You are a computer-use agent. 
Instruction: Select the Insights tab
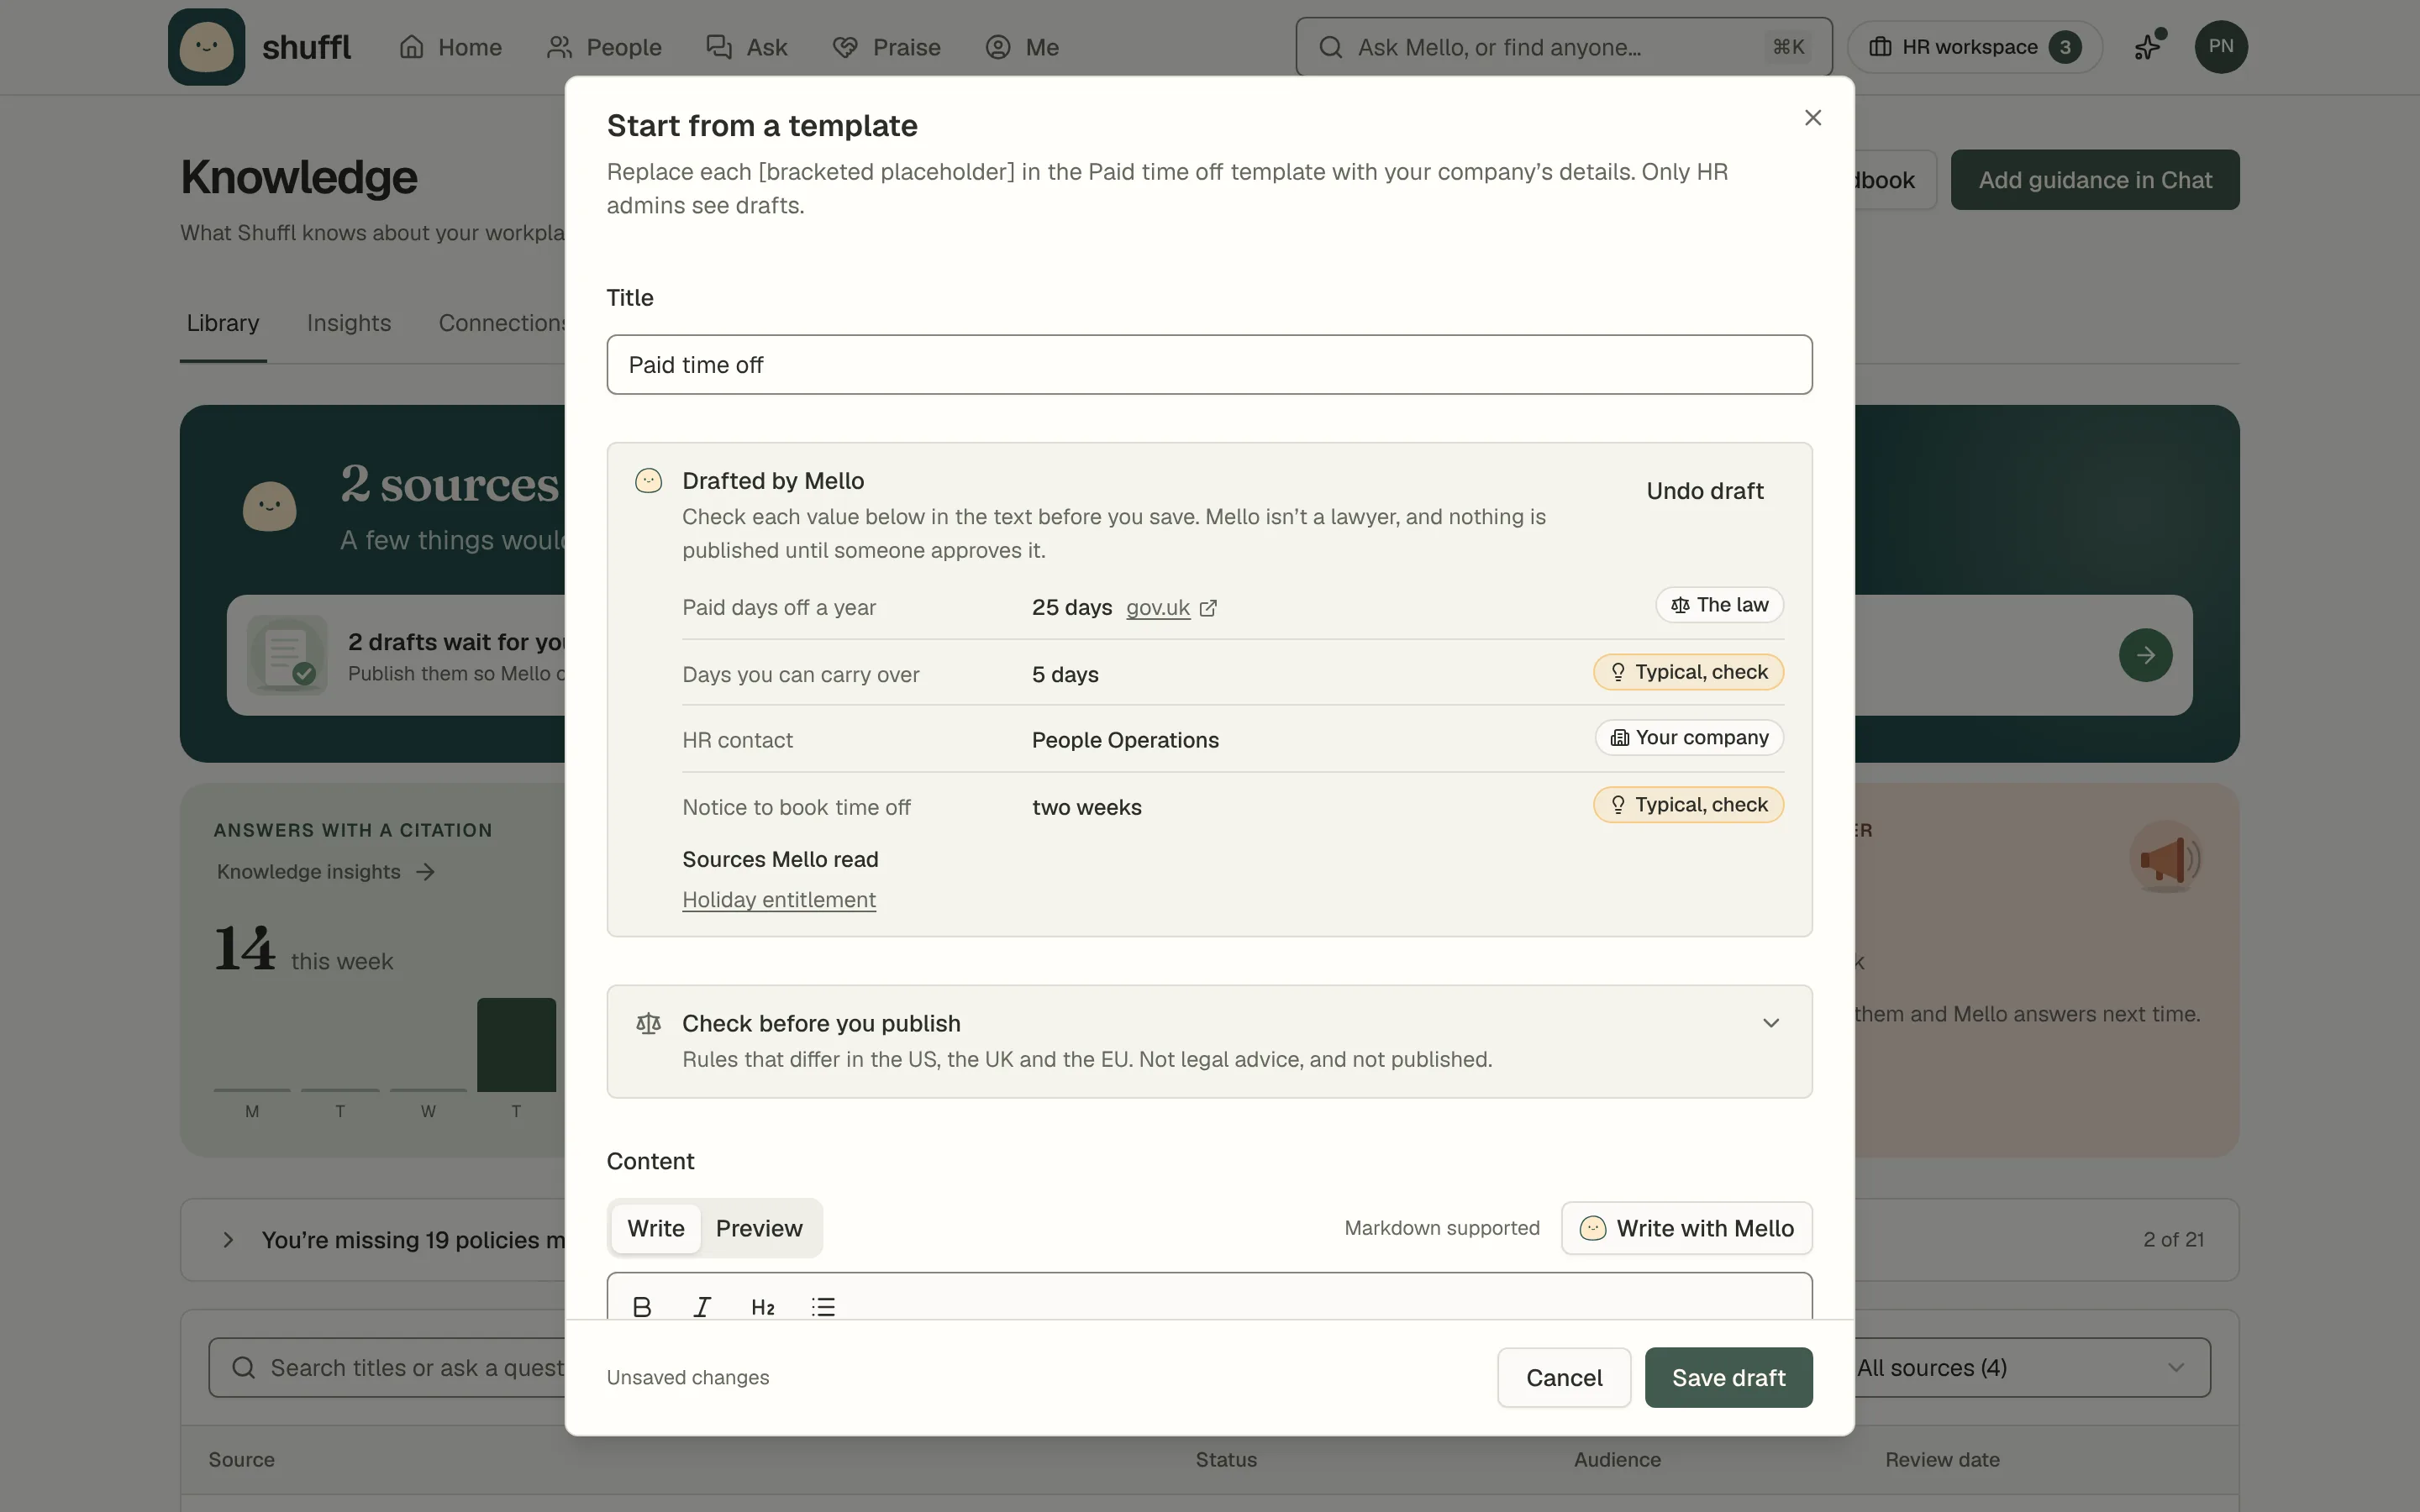[x=349, y=323]
